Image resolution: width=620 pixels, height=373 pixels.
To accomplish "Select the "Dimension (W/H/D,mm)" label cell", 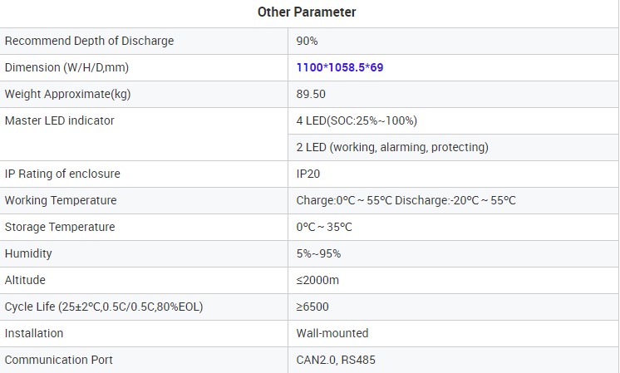I will (x=66, y=67).
